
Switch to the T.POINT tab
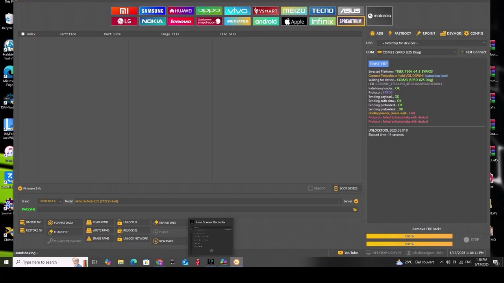coord(426,33)
